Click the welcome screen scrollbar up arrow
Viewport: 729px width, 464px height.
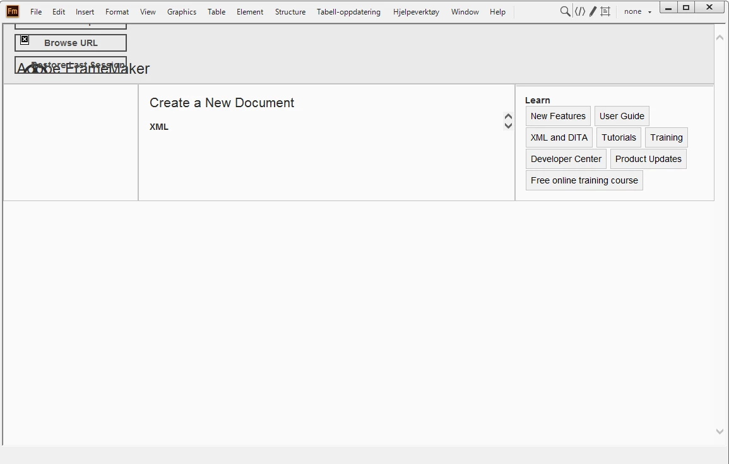coord(720,37)
